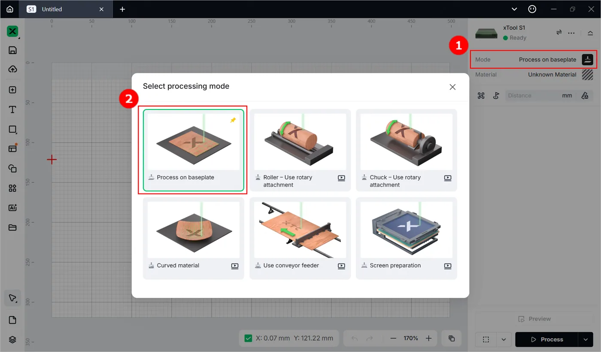Open the apps grid icon
This screenshot has width=601, height=352.
point(12,188)
